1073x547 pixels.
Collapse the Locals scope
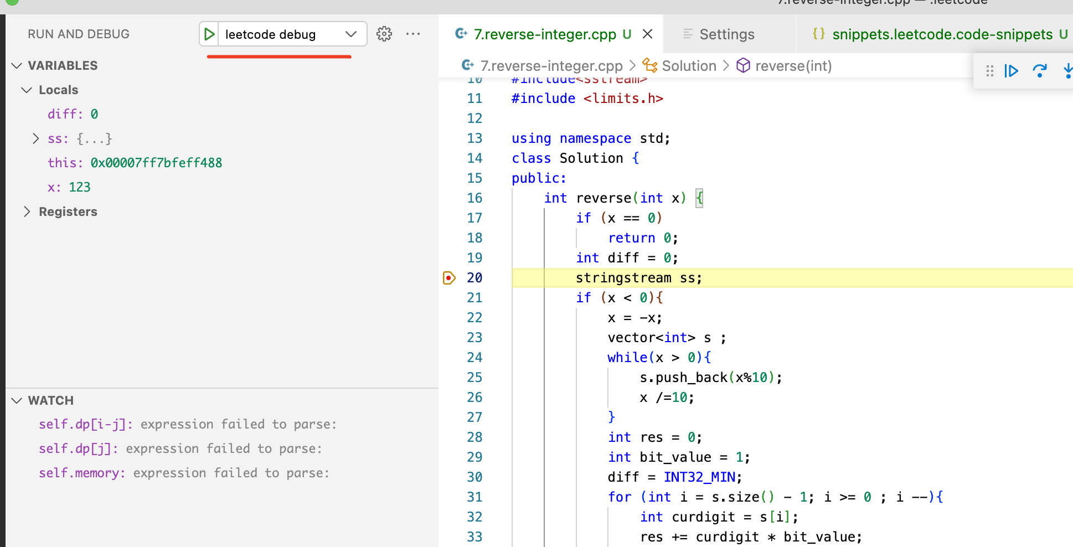(x=27, y=90)
